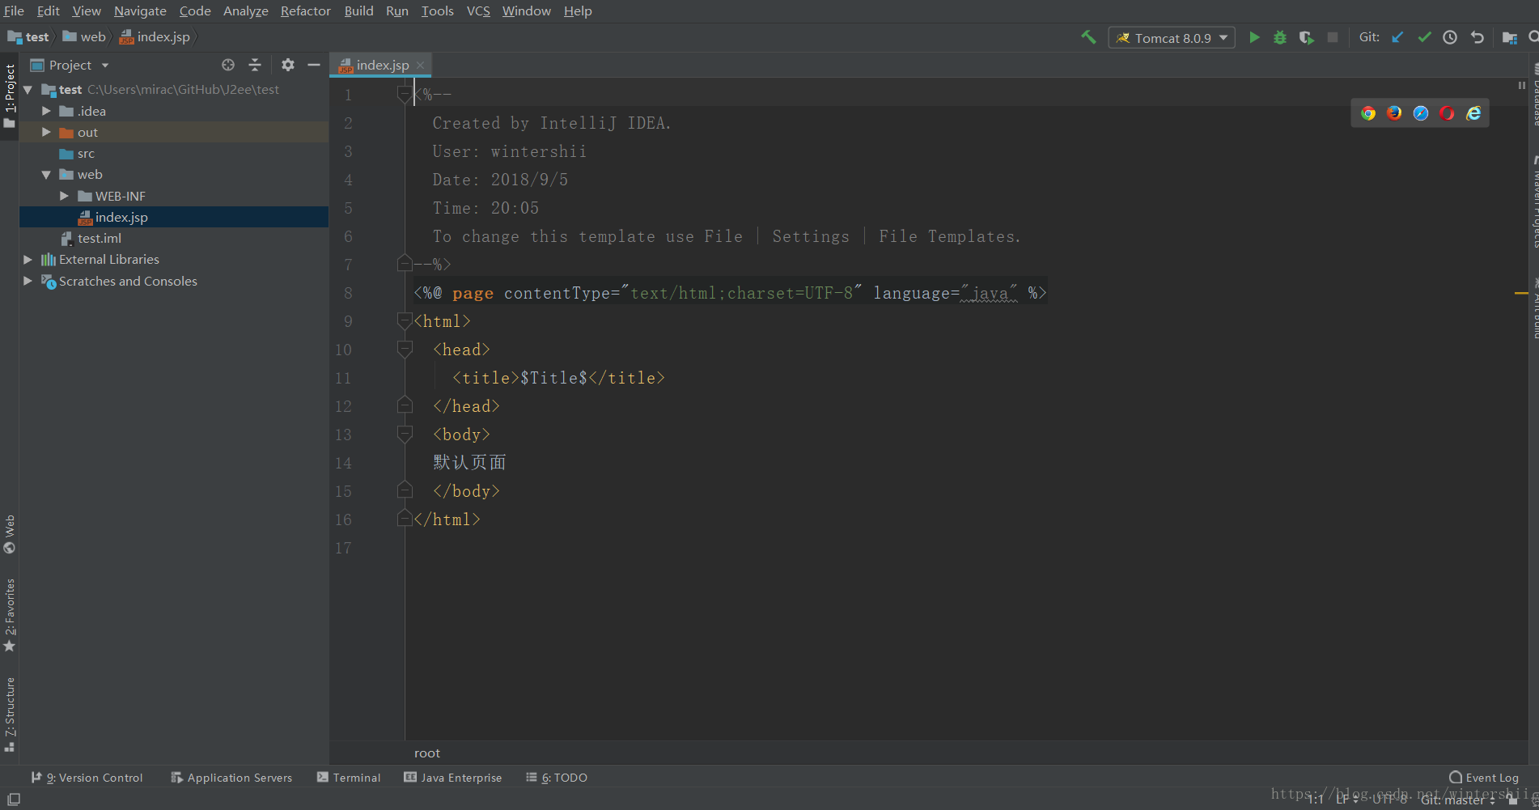Click the web breadcrumb in navigation bar
The width and height of the screenshot is (1539, 810).
[84, 37]
